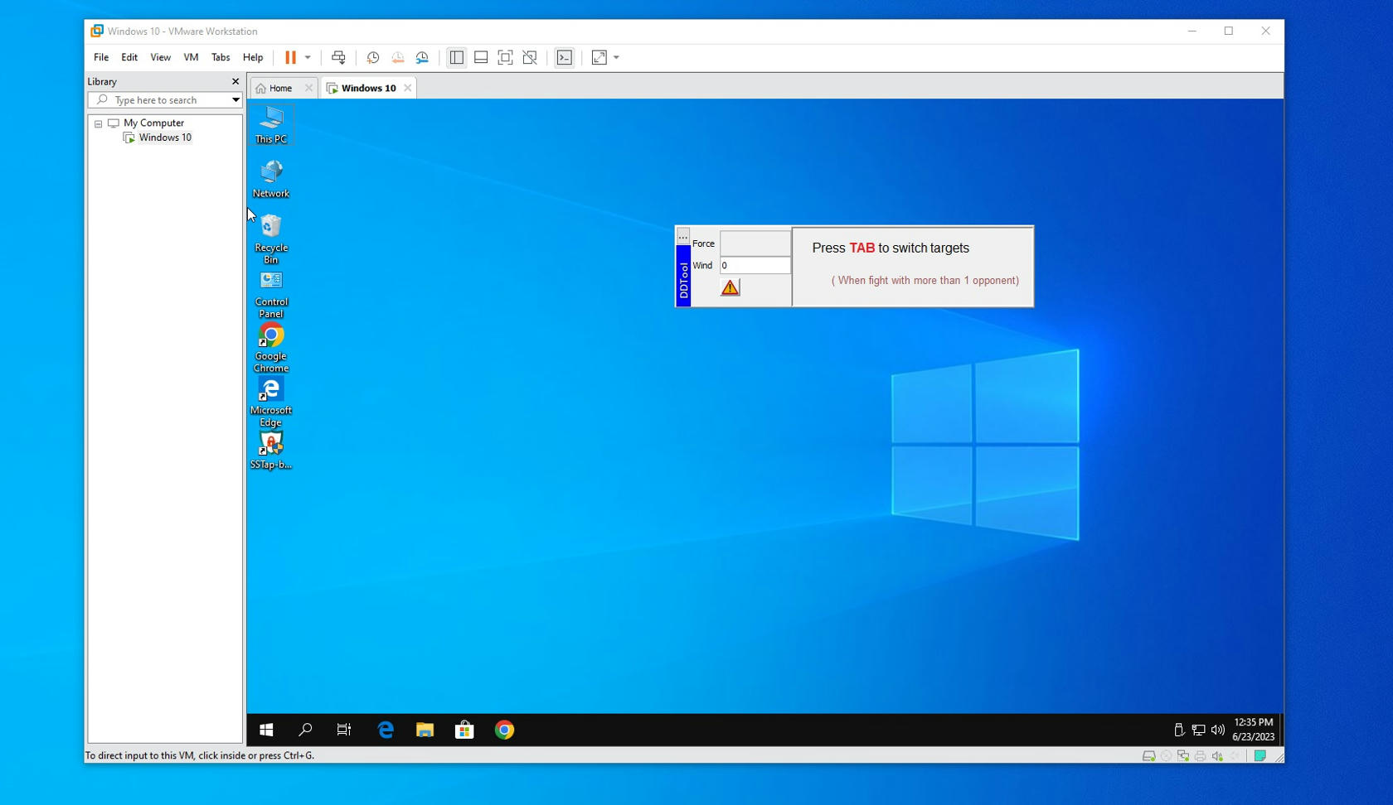Toggle the thumbnail bar view
Screen dimensions: 1393x805
coord(481,57)
